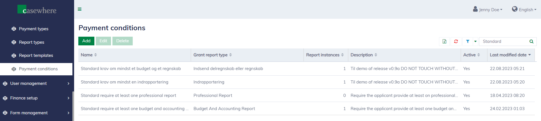Screen dimensions: 541x121
Task: Click the blue filter funnel icon
Action: tap(468, 41)
